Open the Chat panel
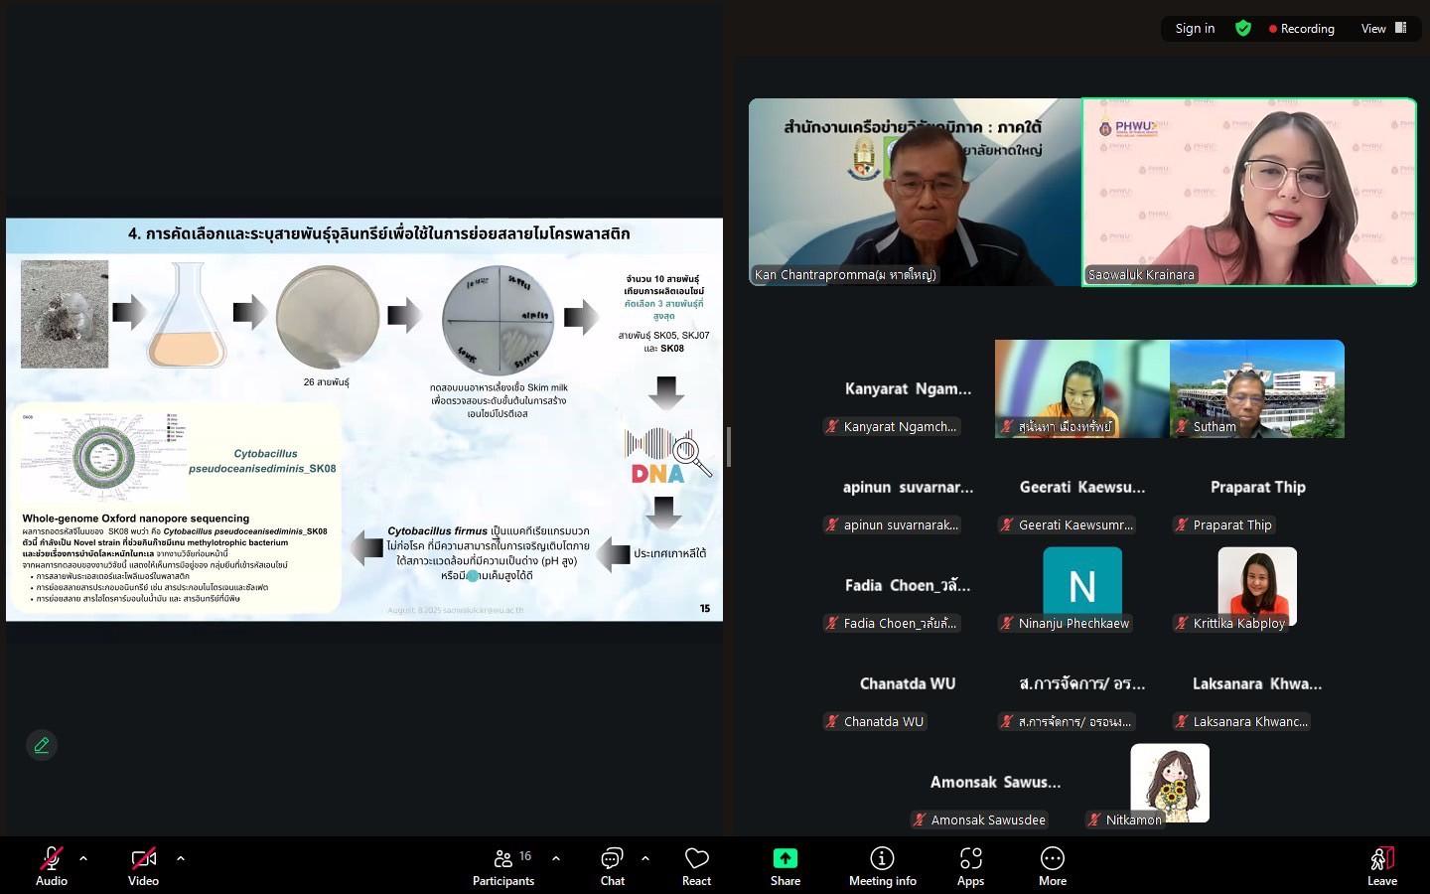 tap(612, 866)
